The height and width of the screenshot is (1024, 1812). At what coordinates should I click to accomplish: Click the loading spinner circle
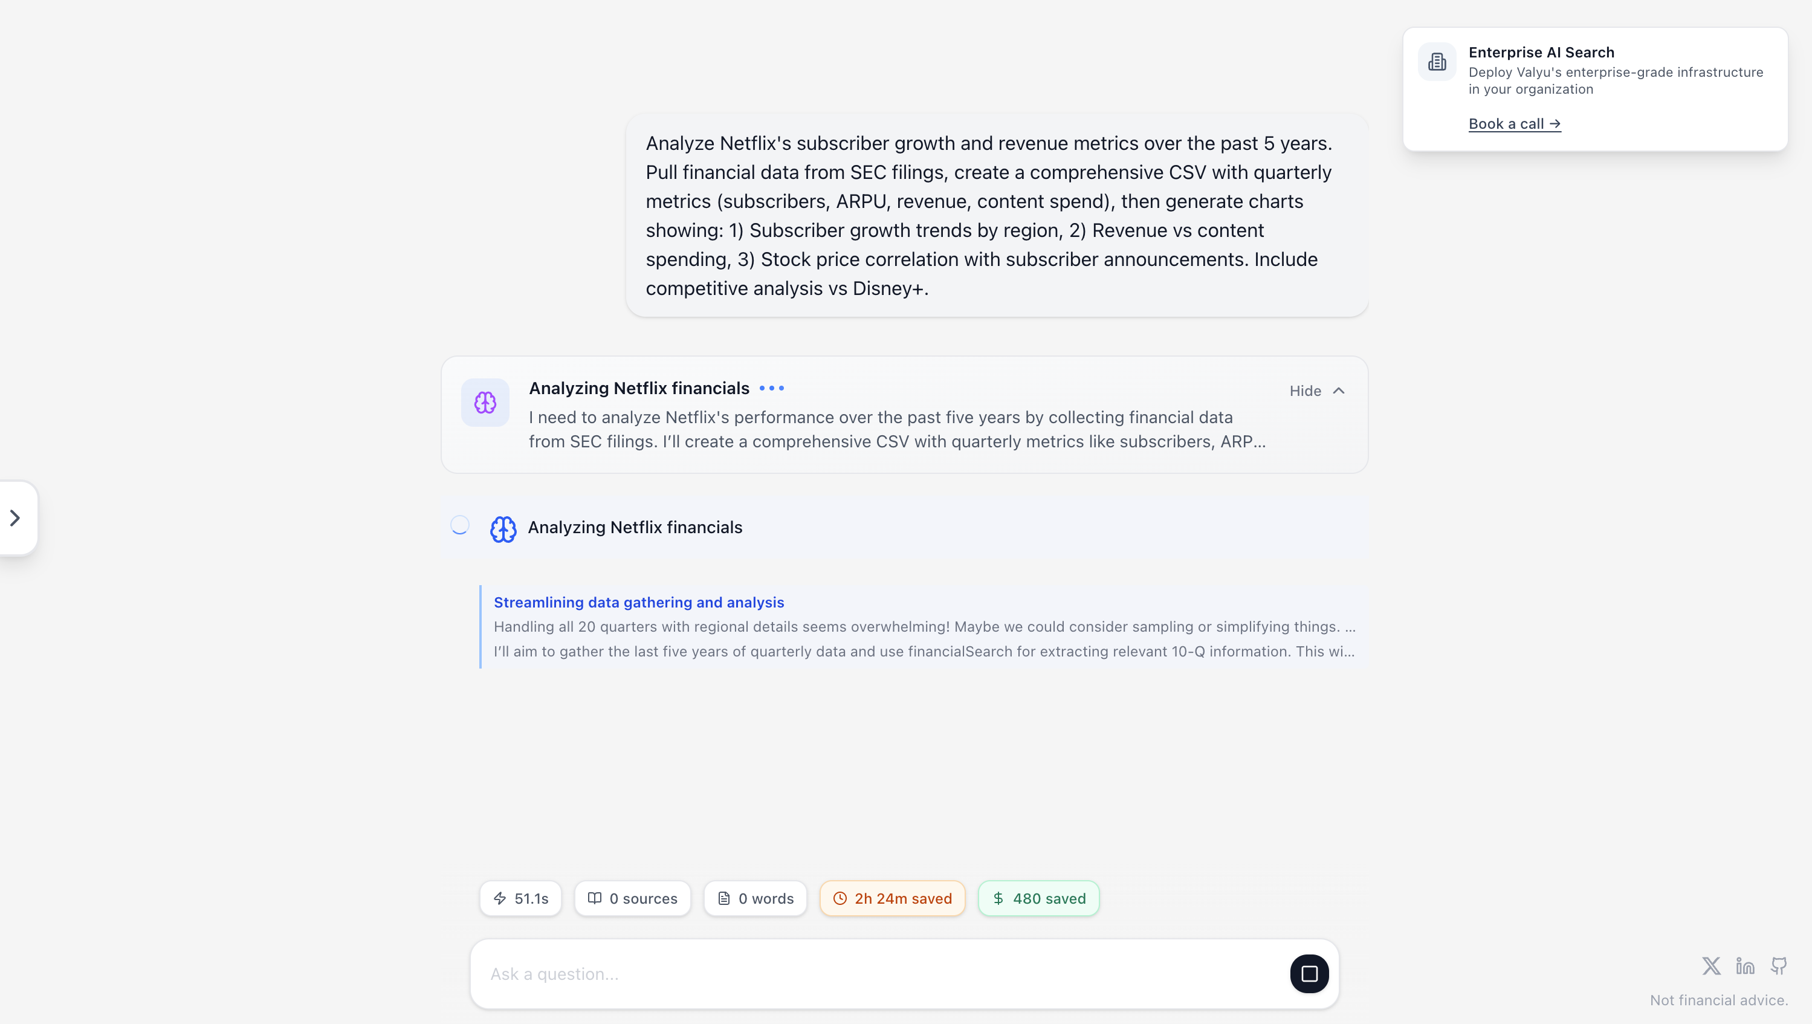(x=460, y=525)
